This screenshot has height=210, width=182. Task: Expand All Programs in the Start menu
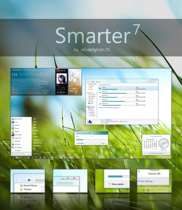coord(18,151)
